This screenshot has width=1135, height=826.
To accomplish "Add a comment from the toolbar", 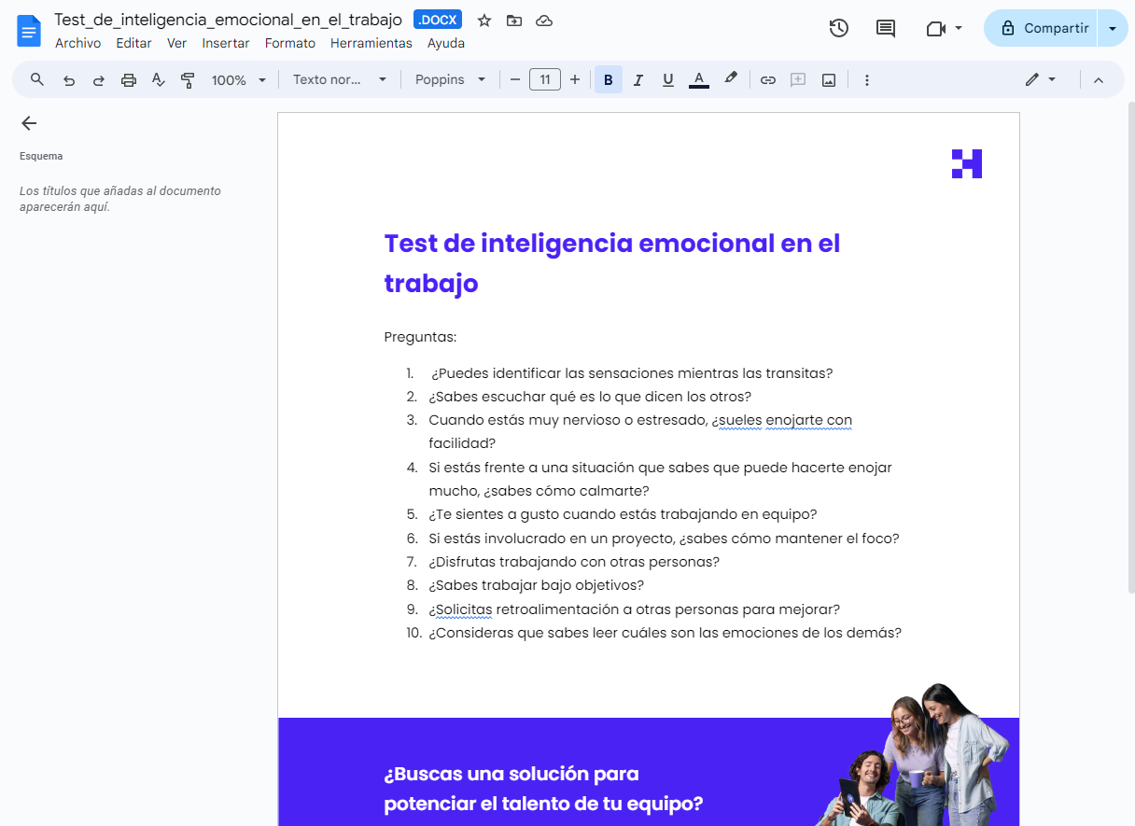I will [x=798, y=79].
